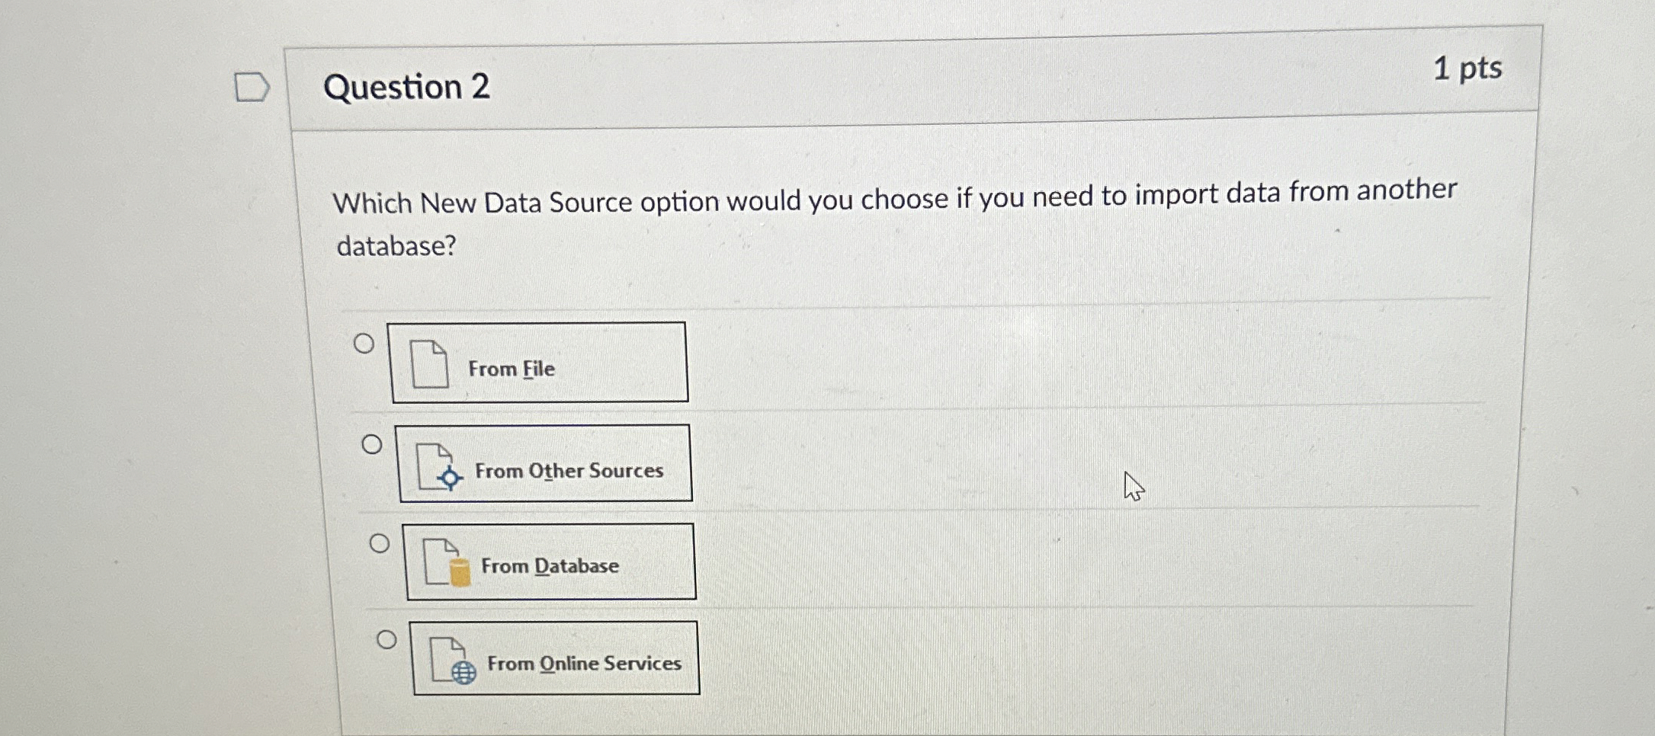Select the From Database radio button

[379, 543]
